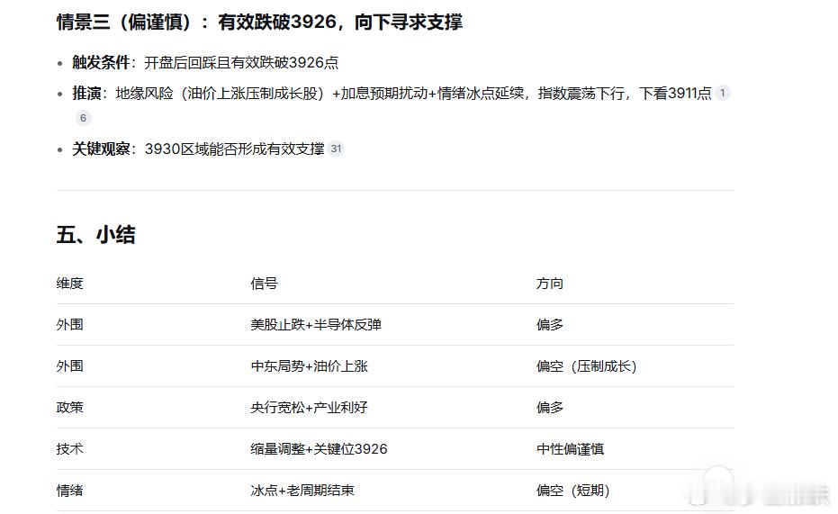Click the 中东局势+油价上涨 cell
This screenshot has width=838, height=514.
pos(310,366)
